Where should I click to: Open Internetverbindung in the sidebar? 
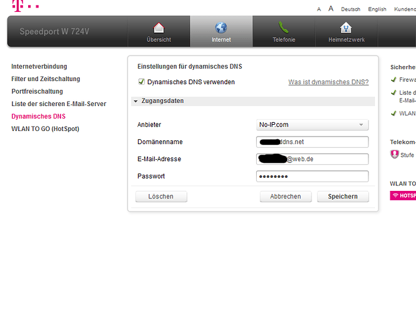tap(39, 67)
